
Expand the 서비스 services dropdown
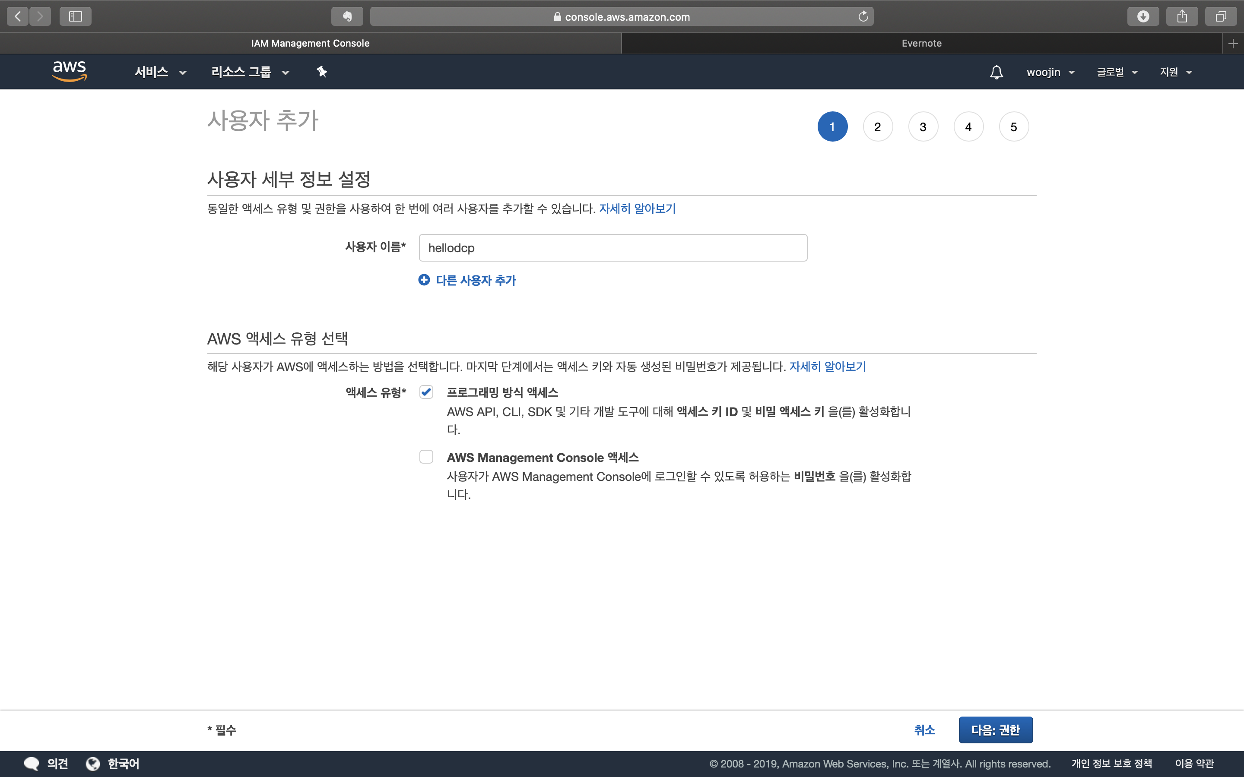[160, 72]
